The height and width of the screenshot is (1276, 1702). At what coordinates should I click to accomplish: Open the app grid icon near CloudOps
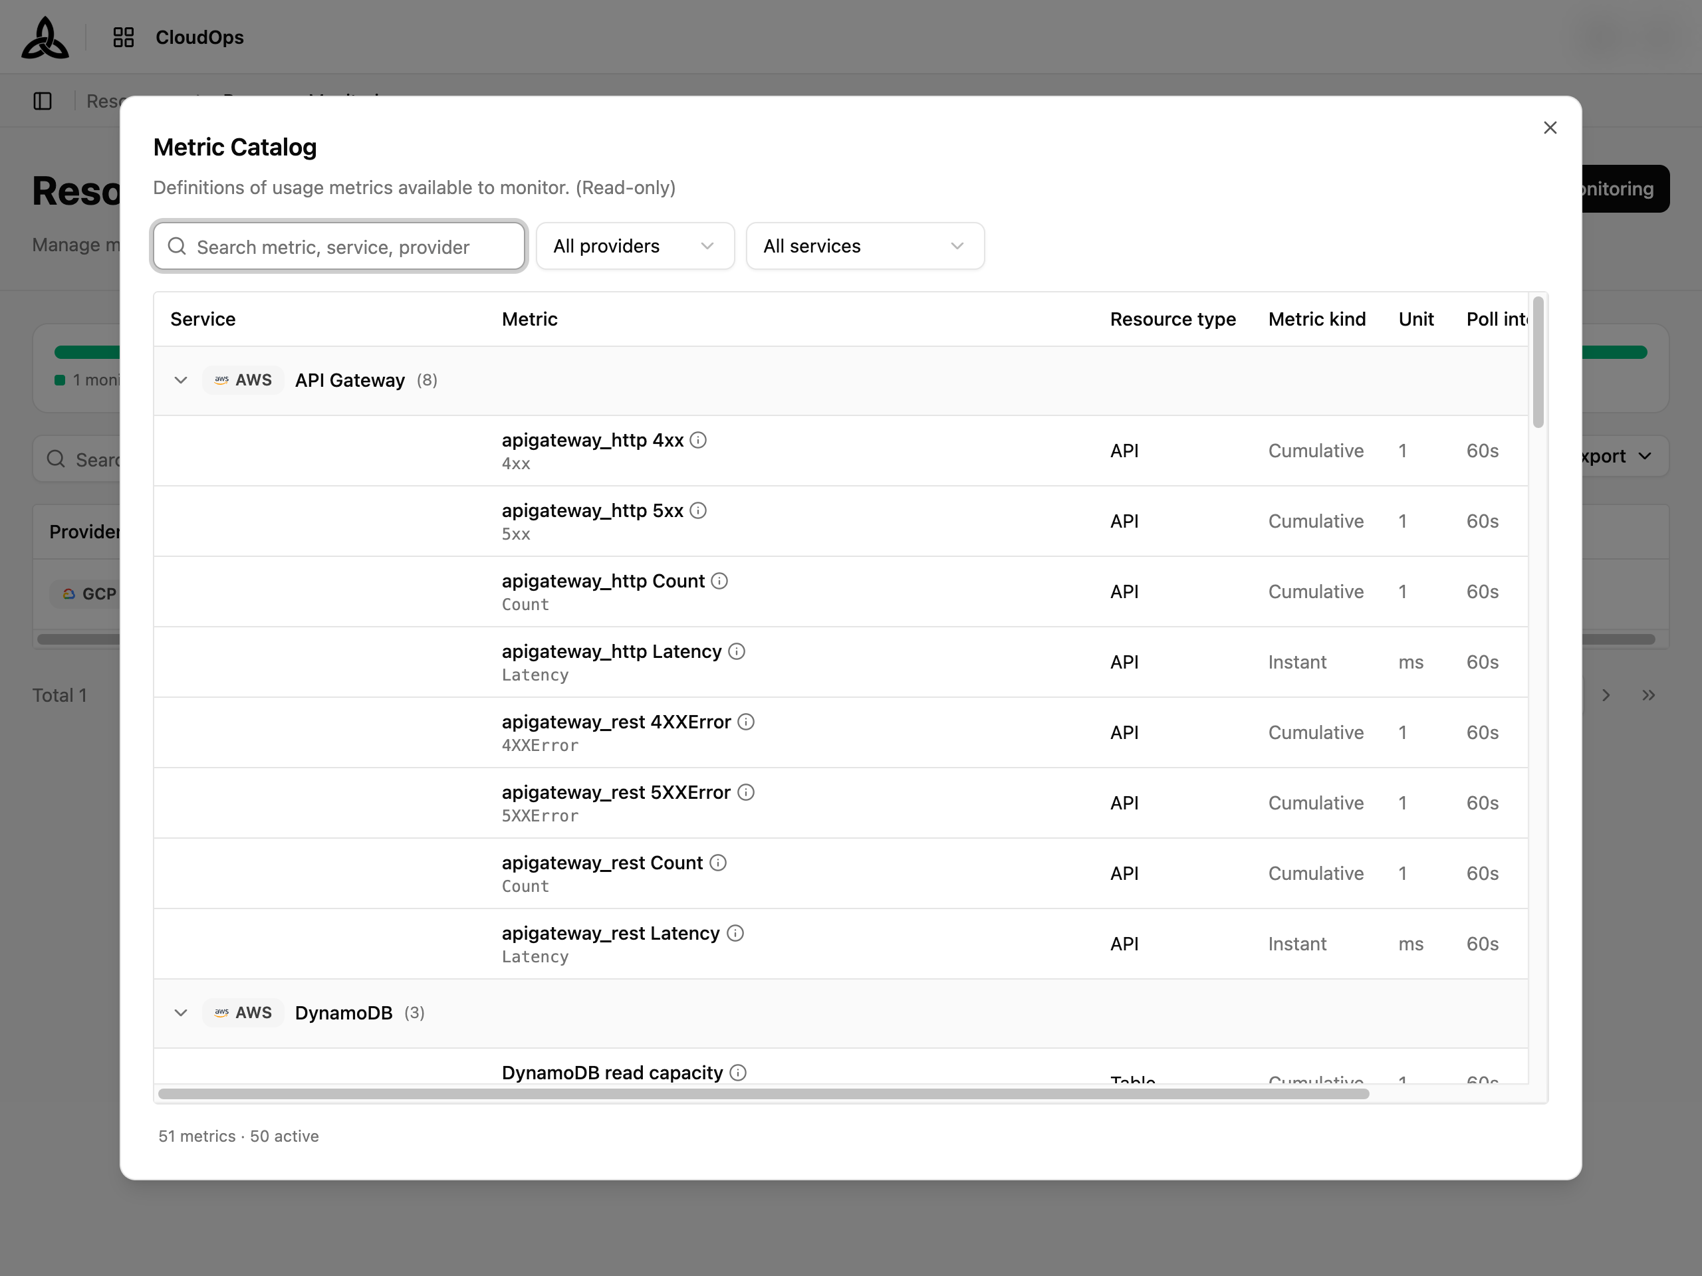pyautogui.click(x=123, y=37)
